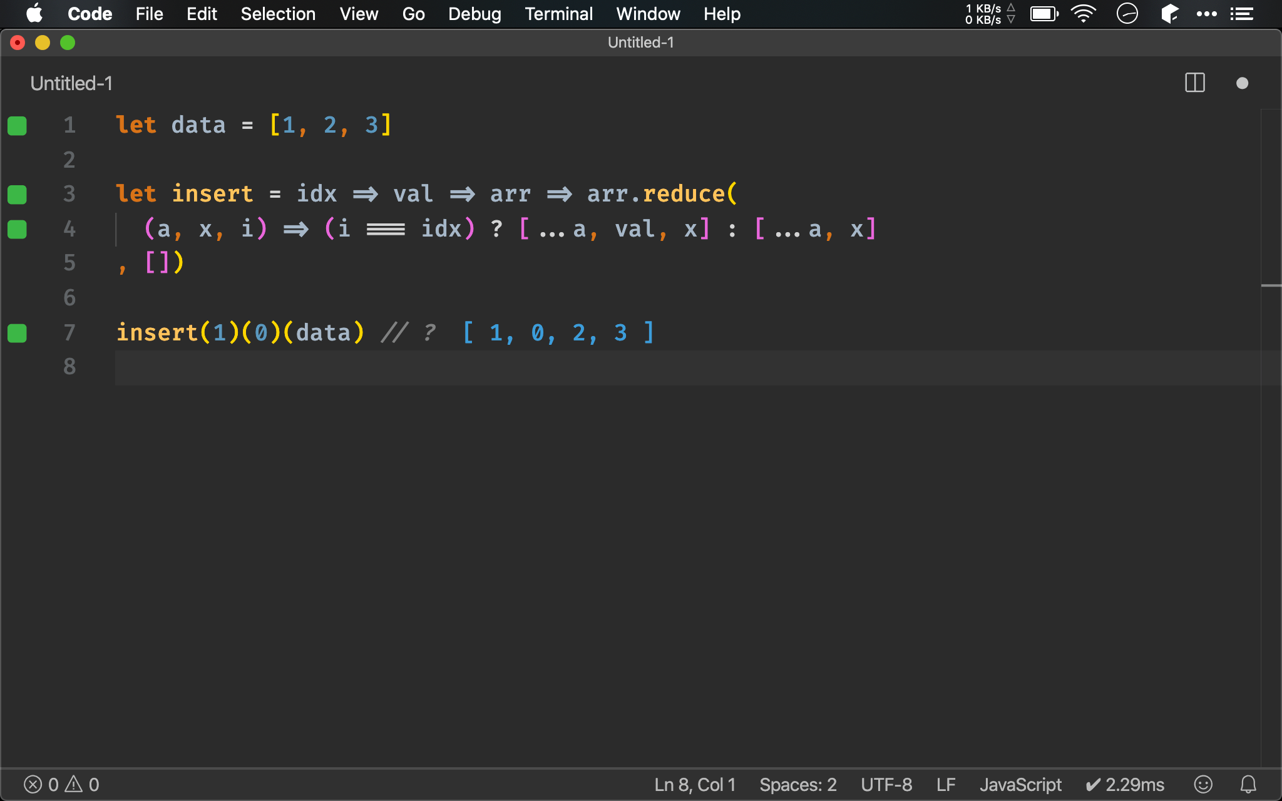Click line number 1 in the gutter
The image size is (1282, 801).
pos(69,125)
